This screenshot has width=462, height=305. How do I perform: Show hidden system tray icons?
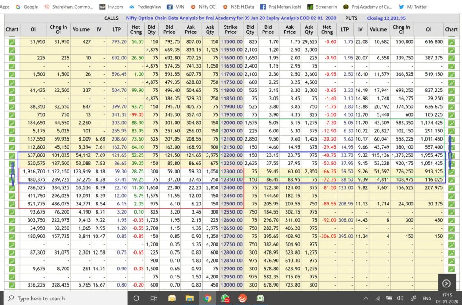click(365, 298)
